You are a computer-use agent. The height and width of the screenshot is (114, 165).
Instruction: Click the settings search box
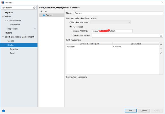click(19, 8)
